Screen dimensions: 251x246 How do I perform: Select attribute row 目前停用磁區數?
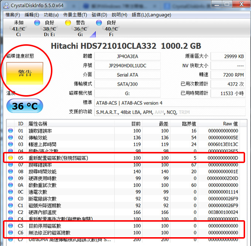[x=123, y=226]
